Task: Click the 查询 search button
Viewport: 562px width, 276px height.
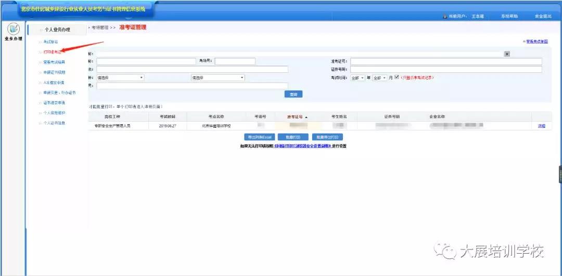Action: click(293, 94)
